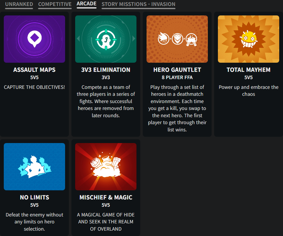The image size is (283, 236).
Task: Pick the No Limits mode title
Action: pyautogui.click(x=35, y=197)
